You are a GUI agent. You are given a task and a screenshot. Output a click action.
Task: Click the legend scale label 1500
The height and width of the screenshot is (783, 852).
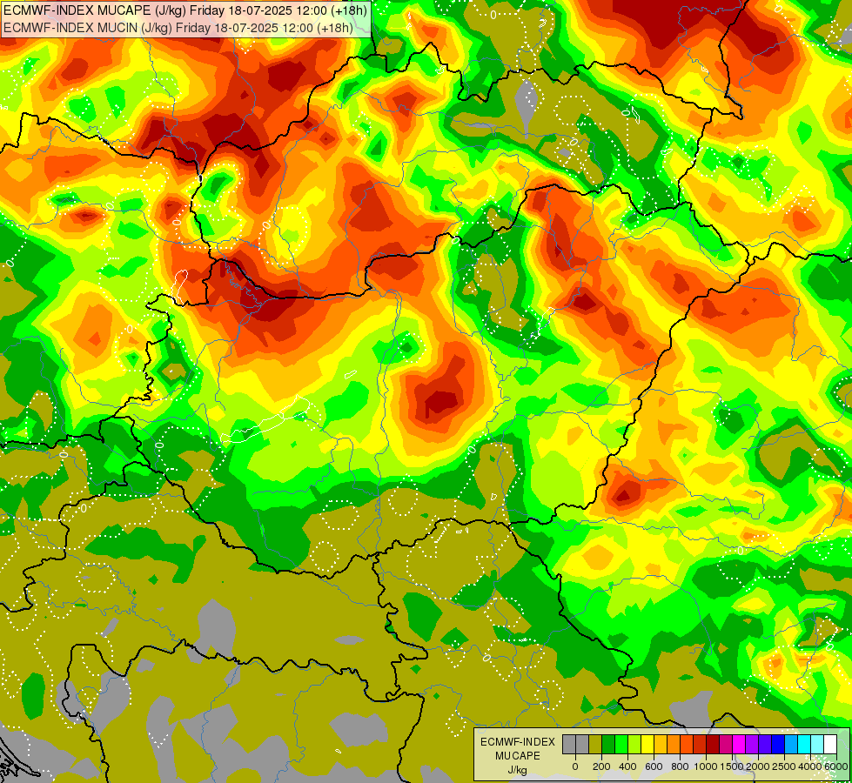coord(732,766)
